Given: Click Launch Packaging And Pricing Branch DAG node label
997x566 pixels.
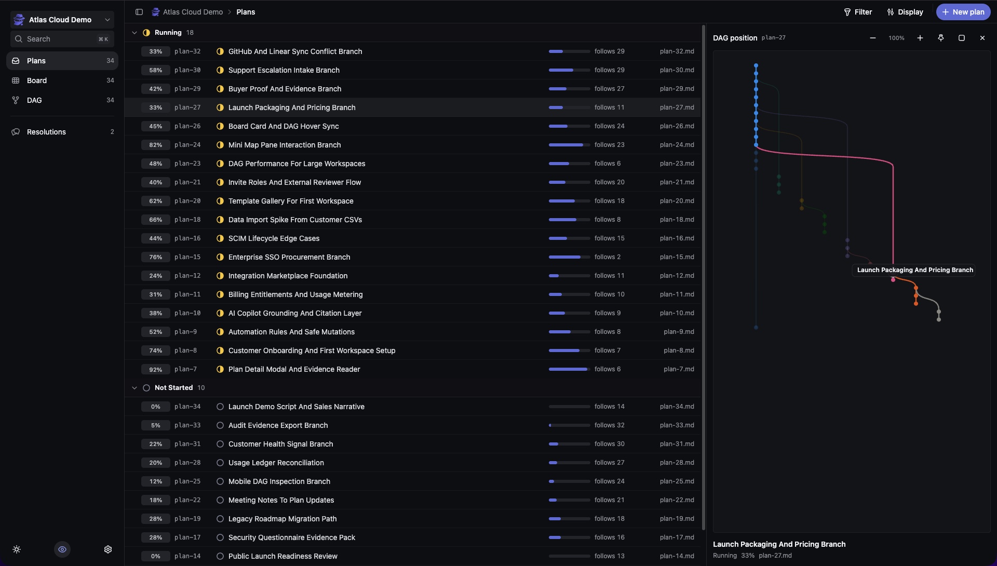Looking at the screenshot, I should click(915, 270).
